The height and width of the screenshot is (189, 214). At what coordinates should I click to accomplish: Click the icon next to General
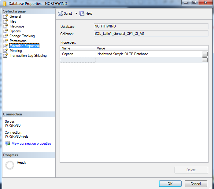click(6, 16)
